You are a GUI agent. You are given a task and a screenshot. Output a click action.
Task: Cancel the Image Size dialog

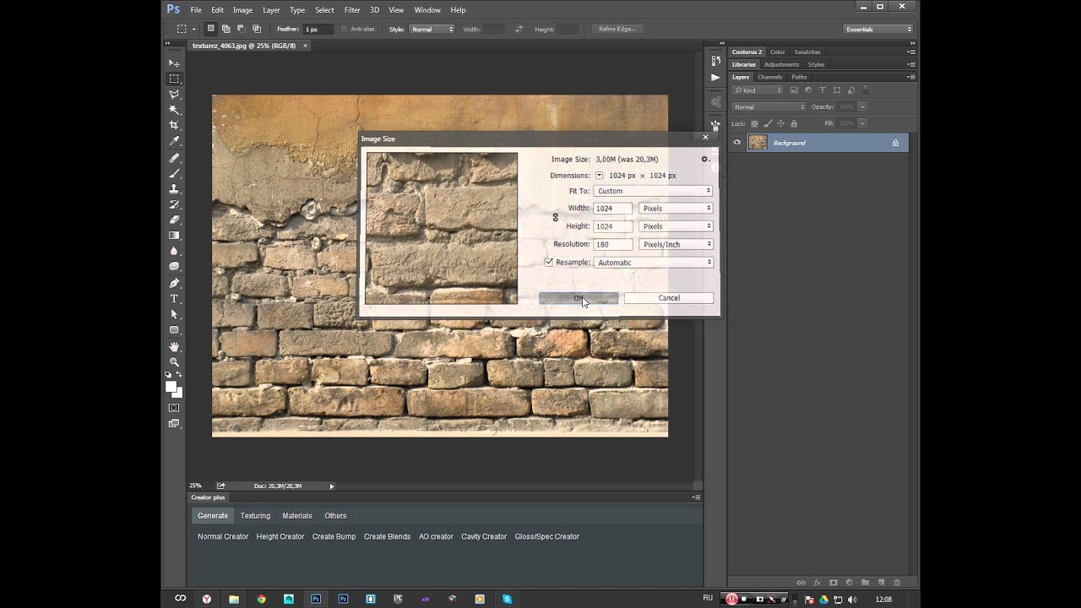coord(668,298)
